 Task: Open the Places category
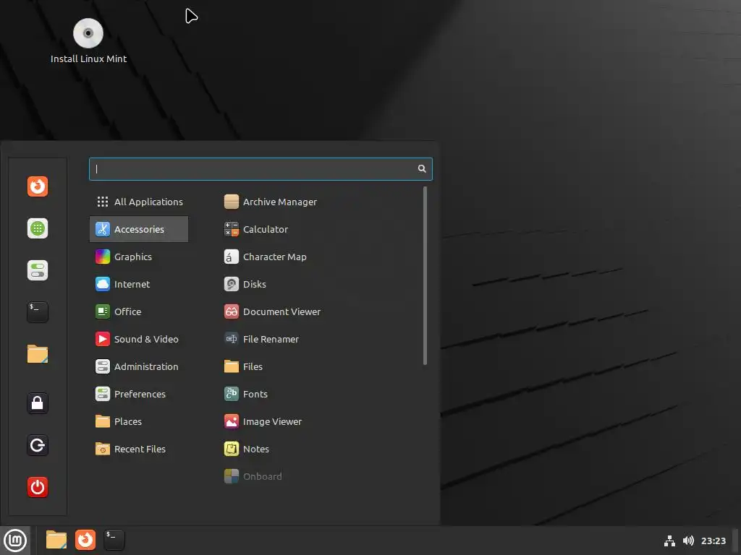pos(139,421)
